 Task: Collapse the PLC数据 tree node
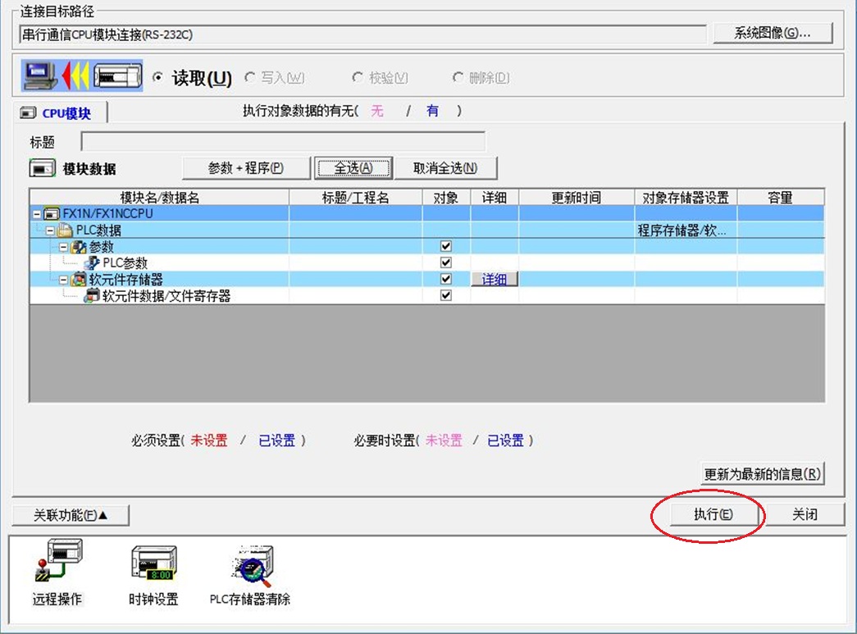(x=50, y=230)
